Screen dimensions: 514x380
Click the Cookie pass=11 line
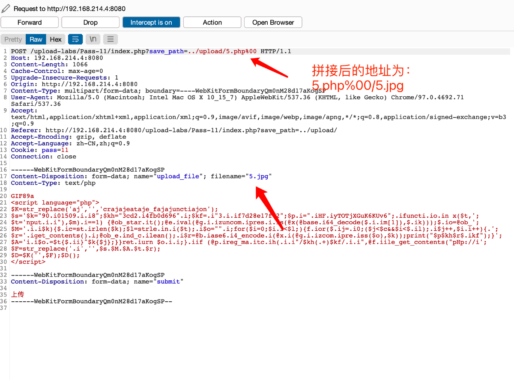[40, 150]
